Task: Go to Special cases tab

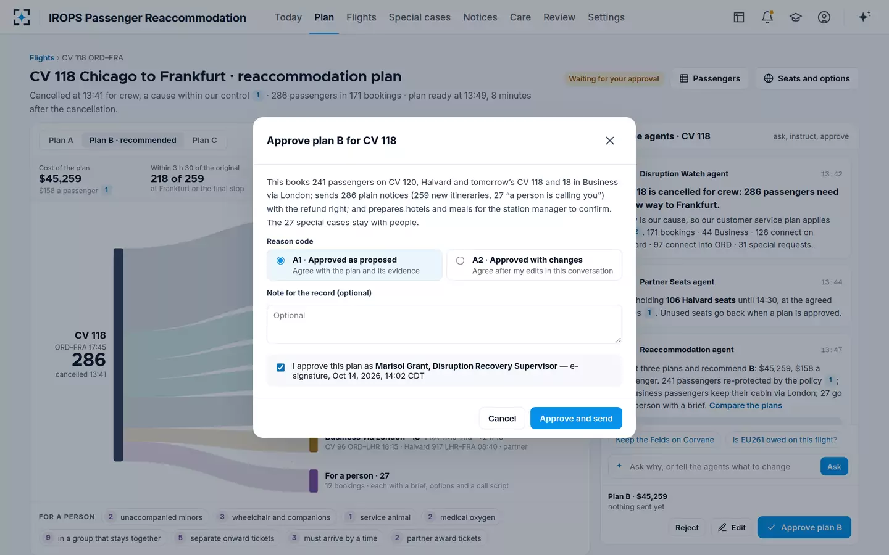Action: coord(420,17)
